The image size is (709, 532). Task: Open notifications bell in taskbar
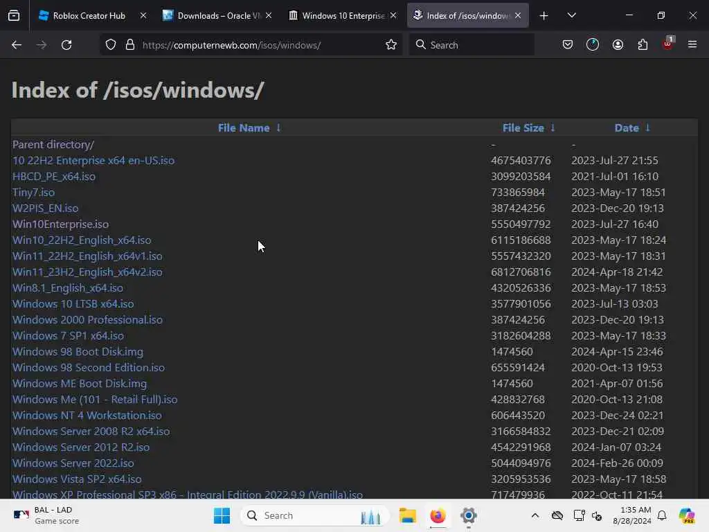662,515
